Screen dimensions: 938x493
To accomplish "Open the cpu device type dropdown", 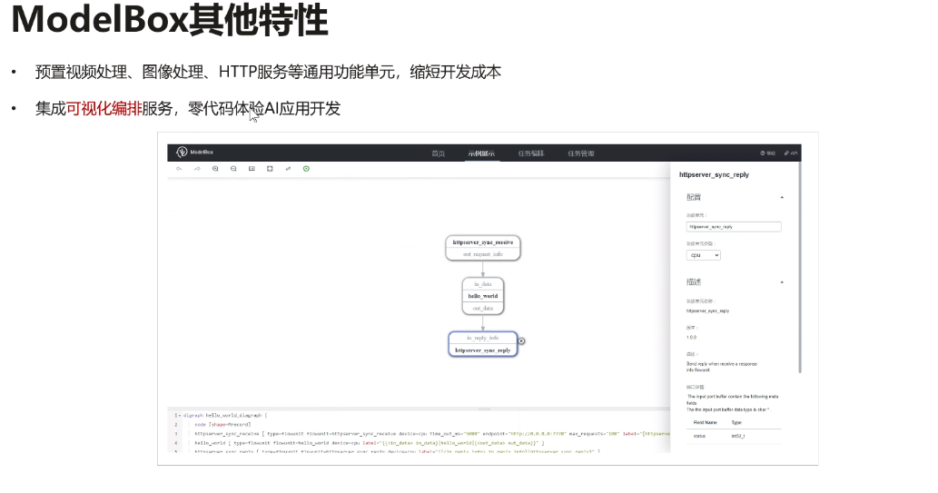I will [704, 255].
